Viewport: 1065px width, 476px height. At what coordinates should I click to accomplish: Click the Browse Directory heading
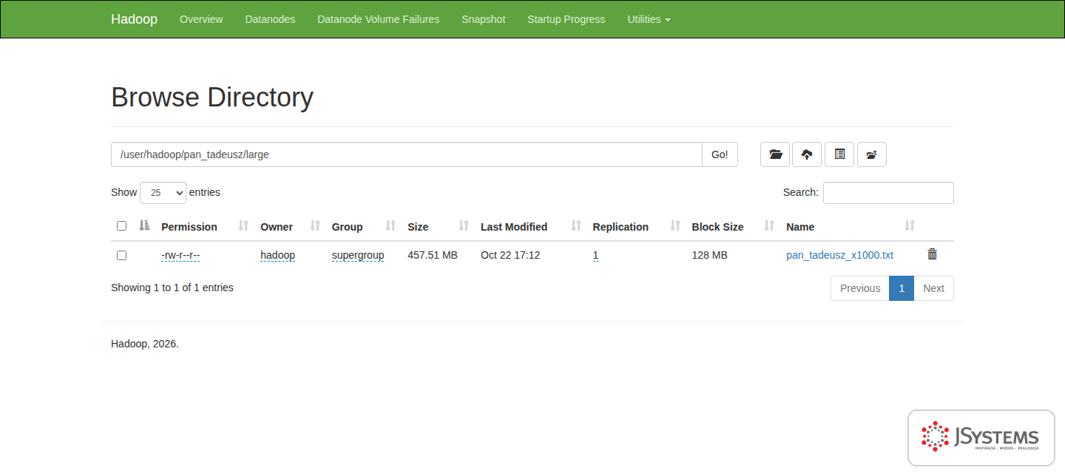click(212, 98)
